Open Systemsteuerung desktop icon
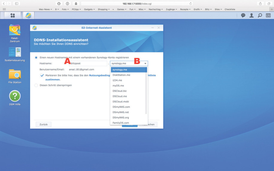 coord(15,54)
